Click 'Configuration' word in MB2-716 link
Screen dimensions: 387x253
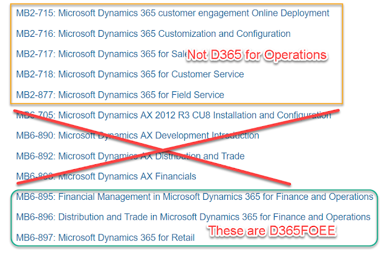point(264,34)
